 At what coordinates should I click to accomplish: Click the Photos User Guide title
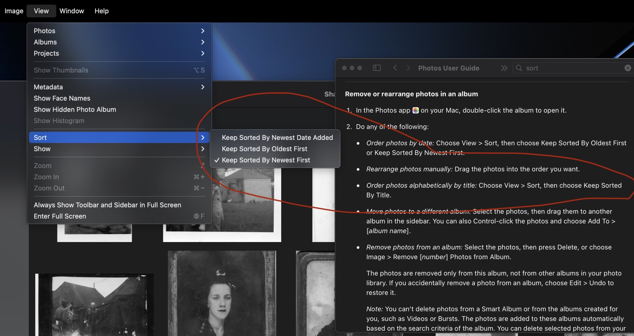coord(449,68)
